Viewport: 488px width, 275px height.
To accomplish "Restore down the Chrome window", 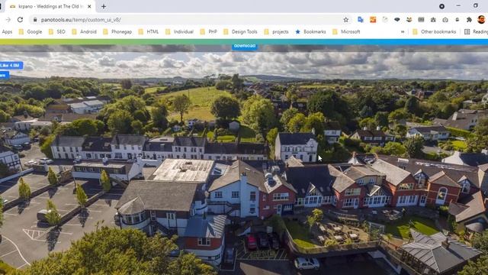I will [x=476, y=6].
